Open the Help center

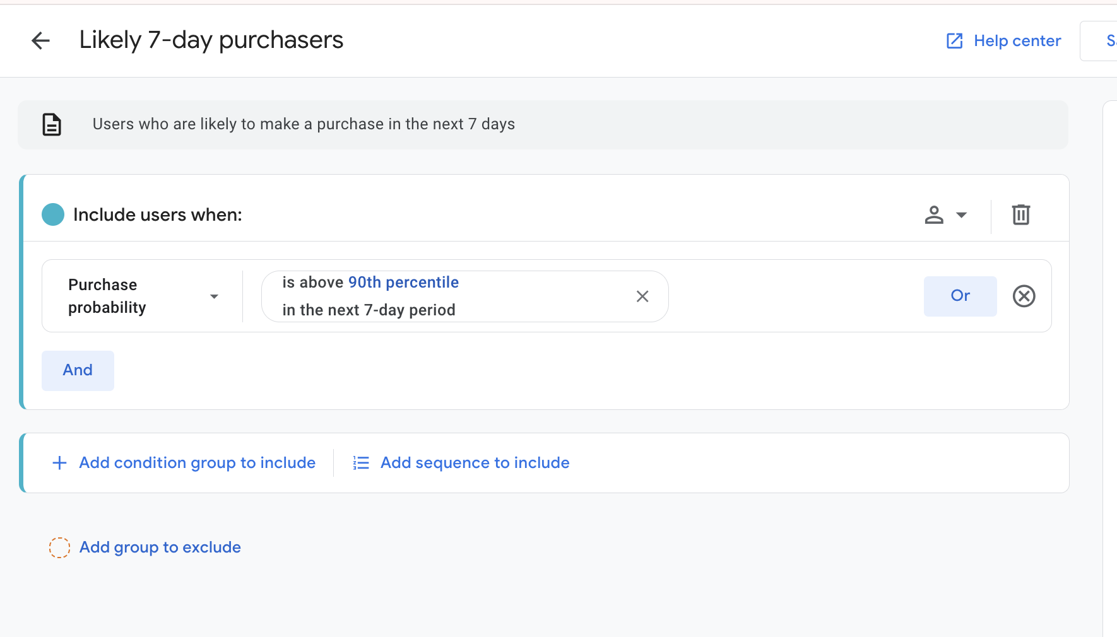[x=1017, y=40]
